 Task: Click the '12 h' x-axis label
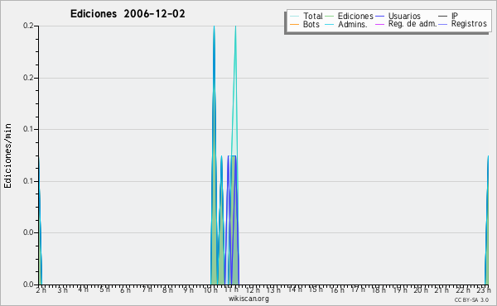(253, 289)
